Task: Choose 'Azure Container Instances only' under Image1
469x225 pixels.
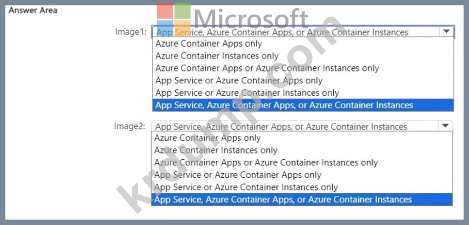Action: coord(217,56)
